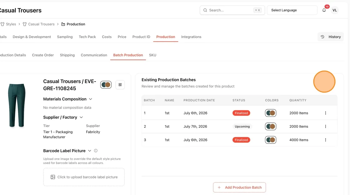Click the green trousers product thumbnail
Screen dimensions: 350x195
[x=17, y=106]
